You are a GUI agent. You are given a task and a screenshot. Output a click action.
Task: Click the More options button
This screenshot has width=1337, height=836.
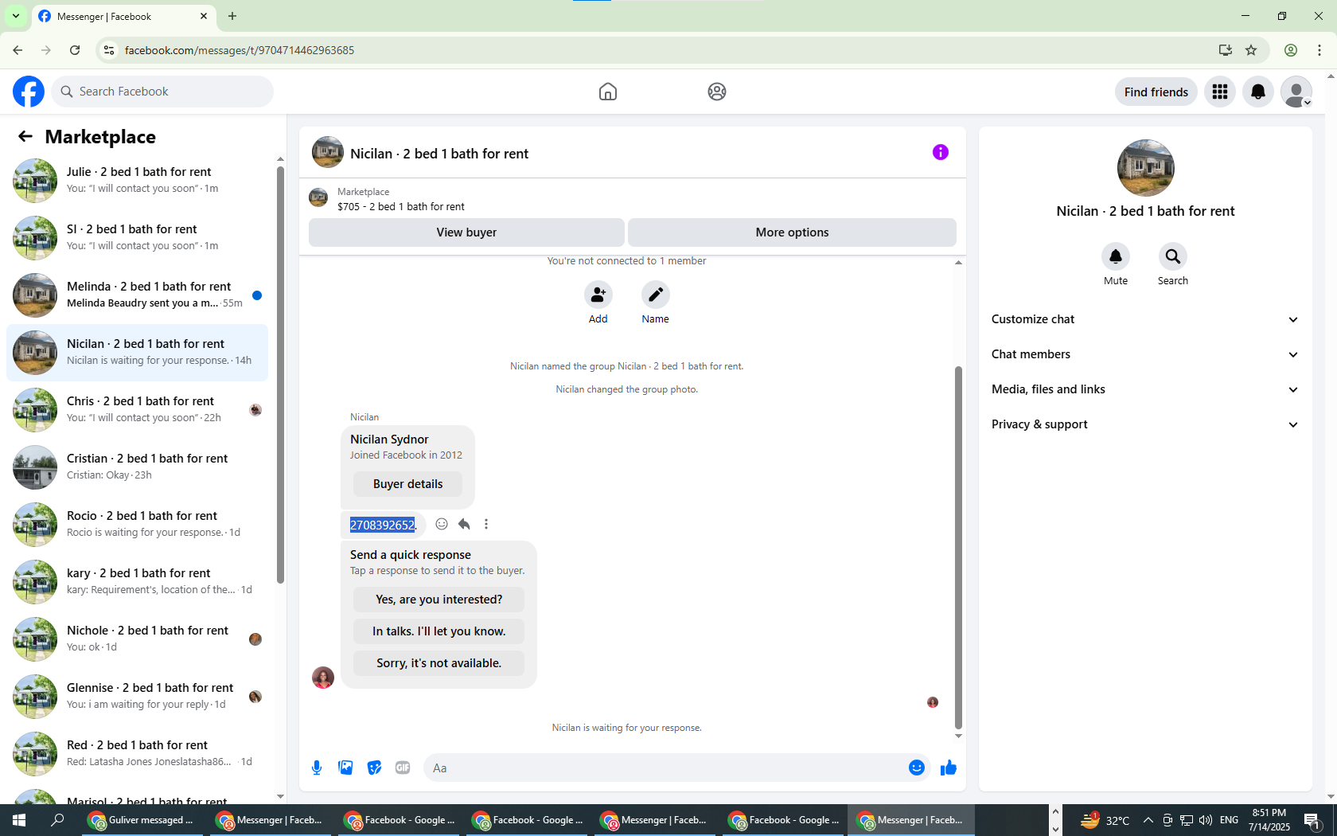[x=792, y=232]
